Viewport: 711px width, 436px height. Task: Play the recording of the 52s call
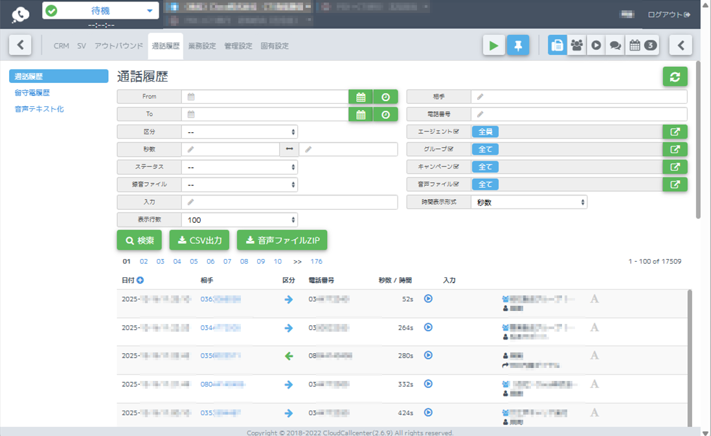pos(427,299)
